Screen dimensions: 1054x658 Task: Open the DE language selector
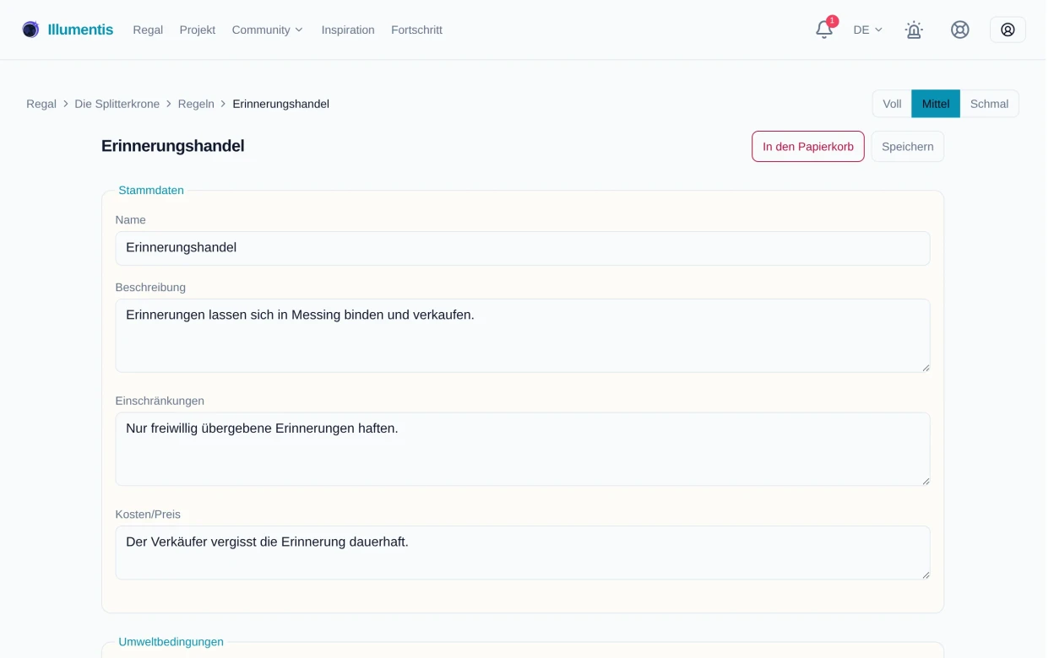[x=867, y=30]
